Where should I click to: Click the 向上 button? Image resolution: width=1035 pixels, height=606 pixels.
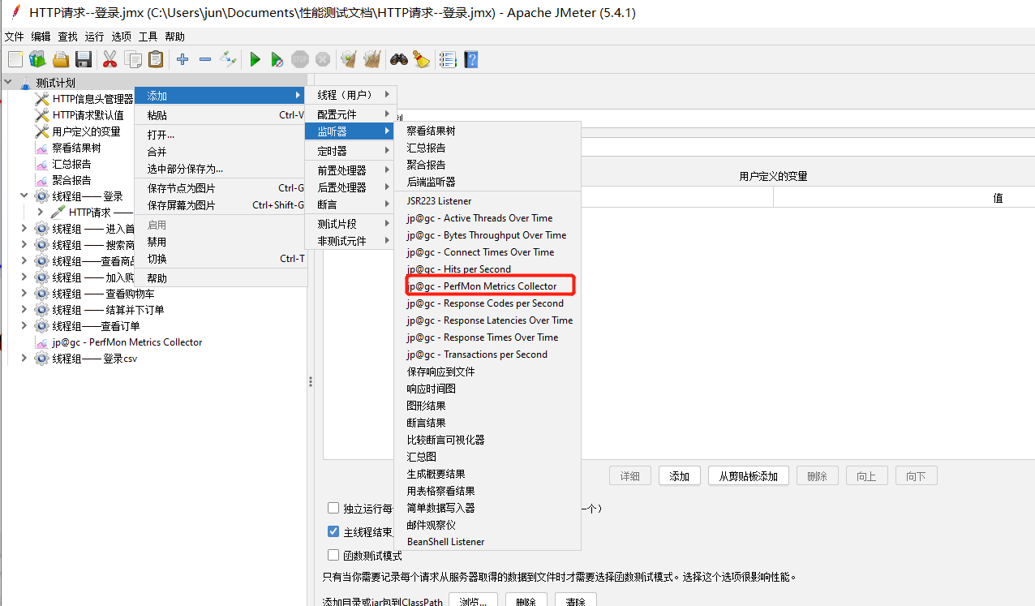(866, 476)
